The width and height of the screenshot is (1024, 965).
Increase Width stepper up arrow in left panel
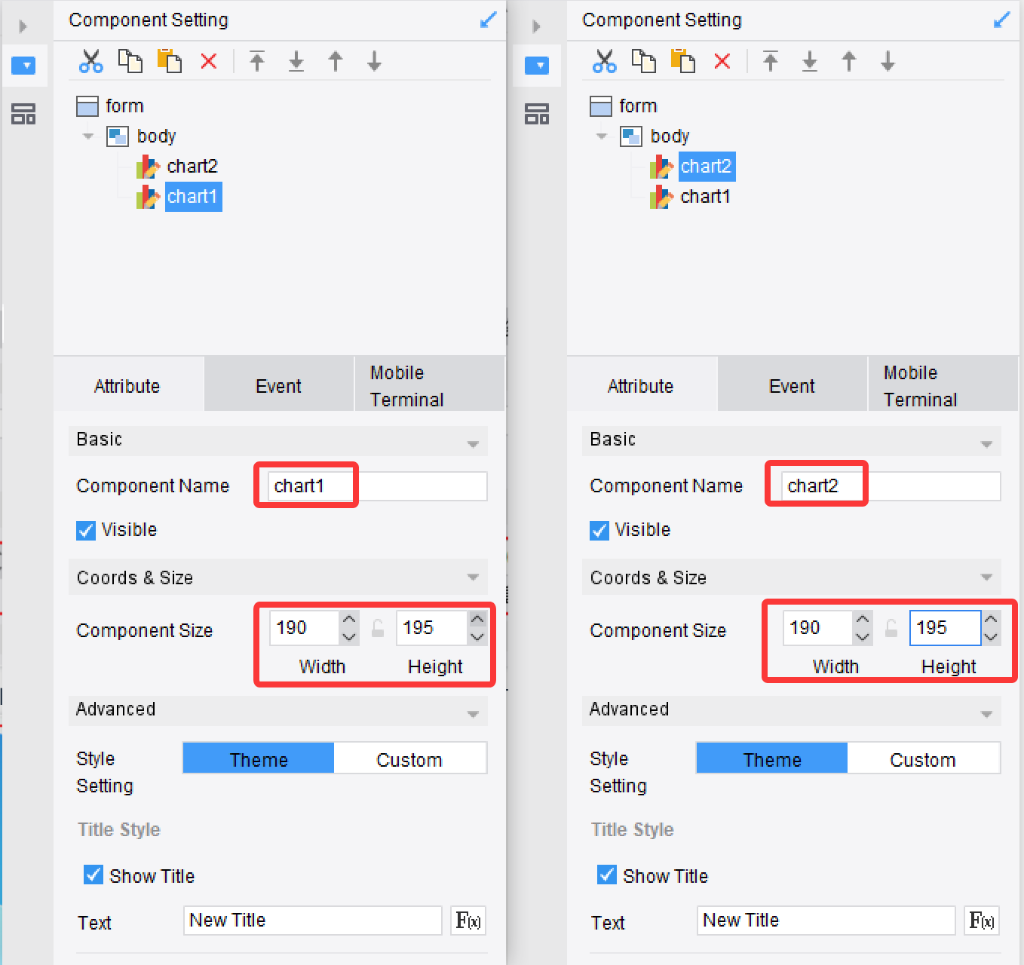pyautogui.click(x=349, y=620)
